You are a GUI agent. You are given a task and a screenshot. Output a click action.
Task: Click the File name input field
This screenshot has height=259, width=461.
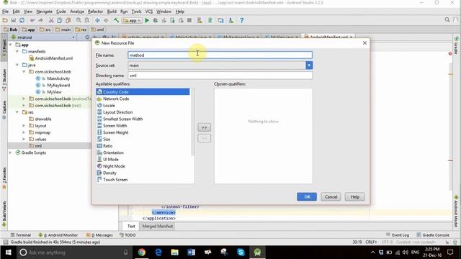tap(220, 55)
